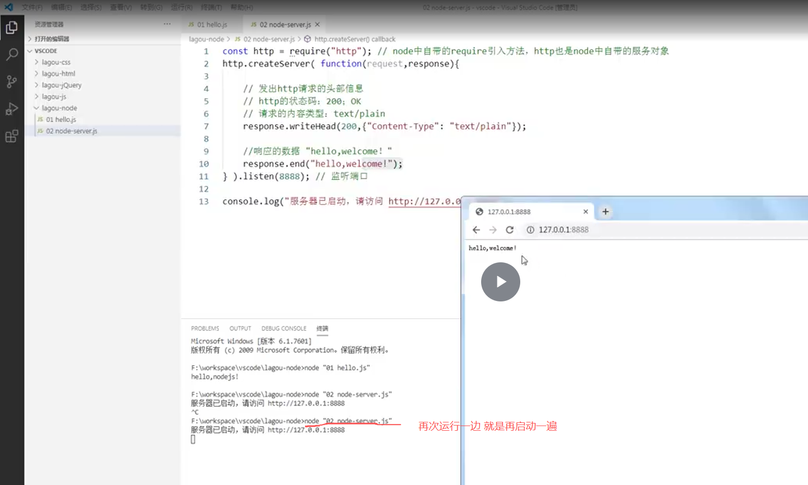Click the http://127.0.0.1 link in code line 13
Image resolution: width=808 pixels, height=485 pixels.
424,201
